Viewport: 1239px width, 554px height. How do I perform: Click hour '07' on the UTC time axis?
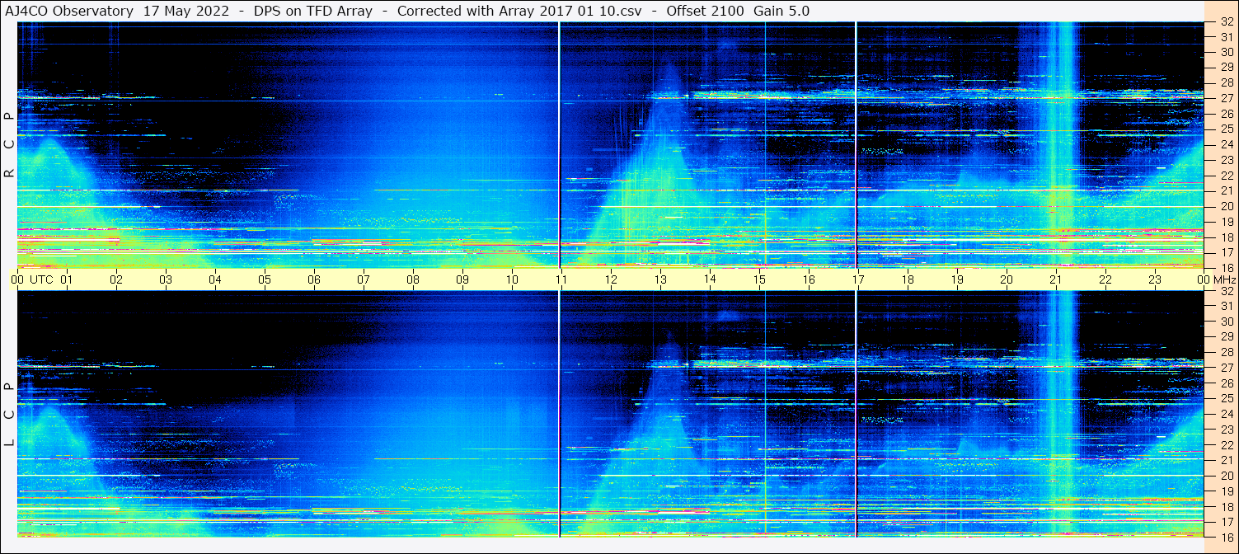coord(364,279)
